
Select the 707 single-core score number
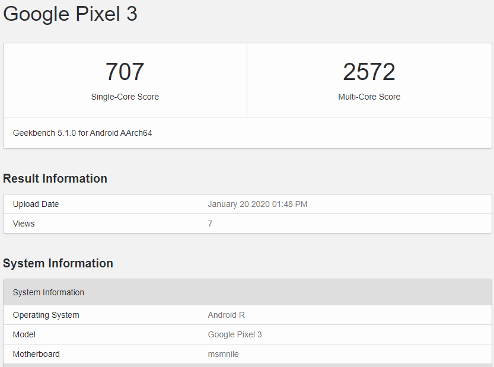point(125,72)
